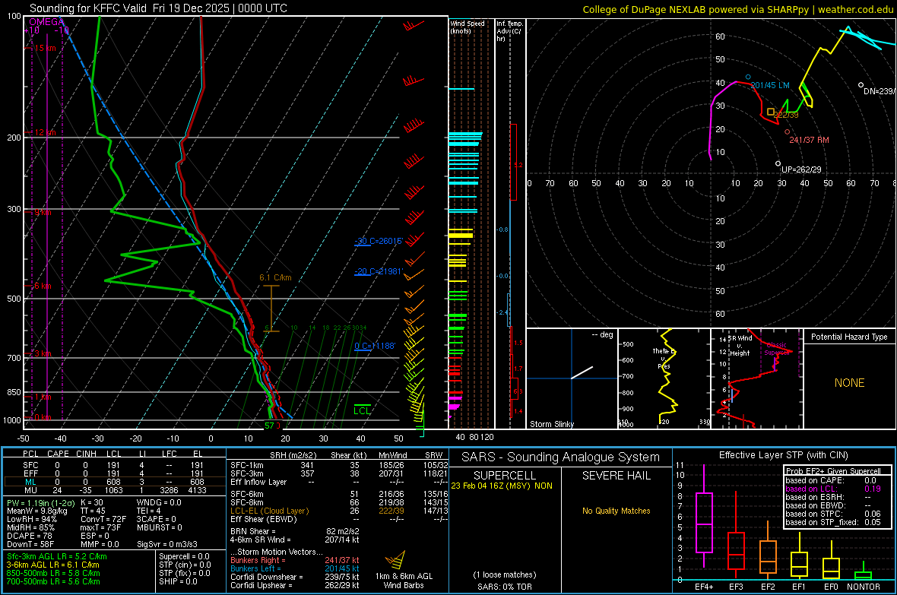Click the Effective Layer STP (with CIN) title

click(x=783, y=455)
